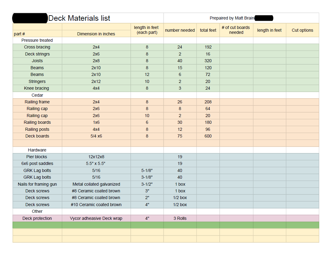
Task: Click the 'Deck protection' cell
Action: [x=37, y=219]
